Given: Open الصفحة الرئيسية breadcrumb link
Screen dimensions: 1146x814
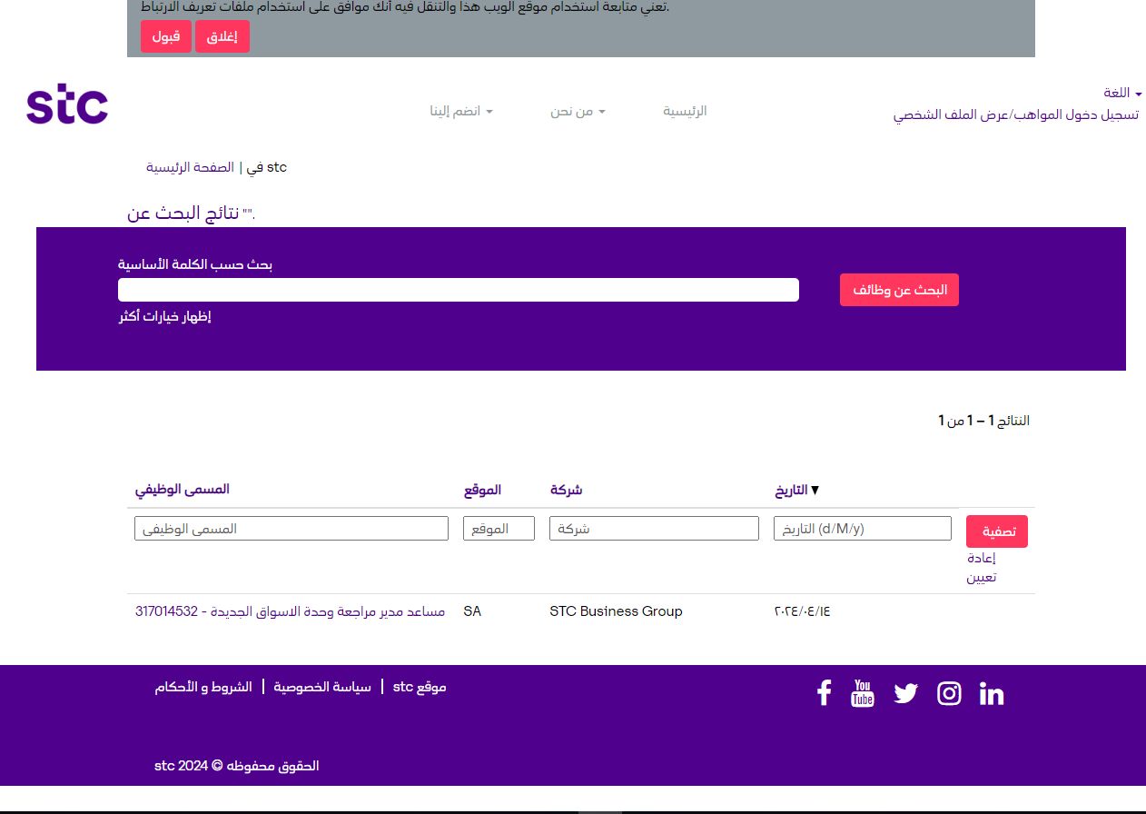Looking at the screenshot, I should 190,167.
